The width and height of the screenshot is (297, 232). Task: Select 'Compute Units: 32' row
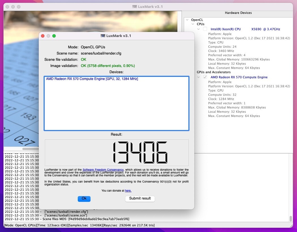pyautogui.click(x=222, y=95)
